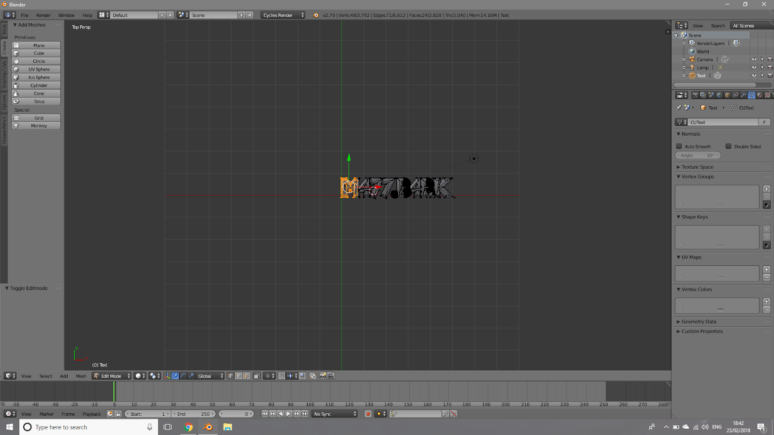Switch to face select mode in the header
The height and width of the screenshot is (435, 774).
246,376
